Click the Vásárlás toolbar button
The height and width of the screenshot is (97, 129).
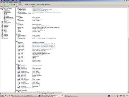click(x=48, y=4)
